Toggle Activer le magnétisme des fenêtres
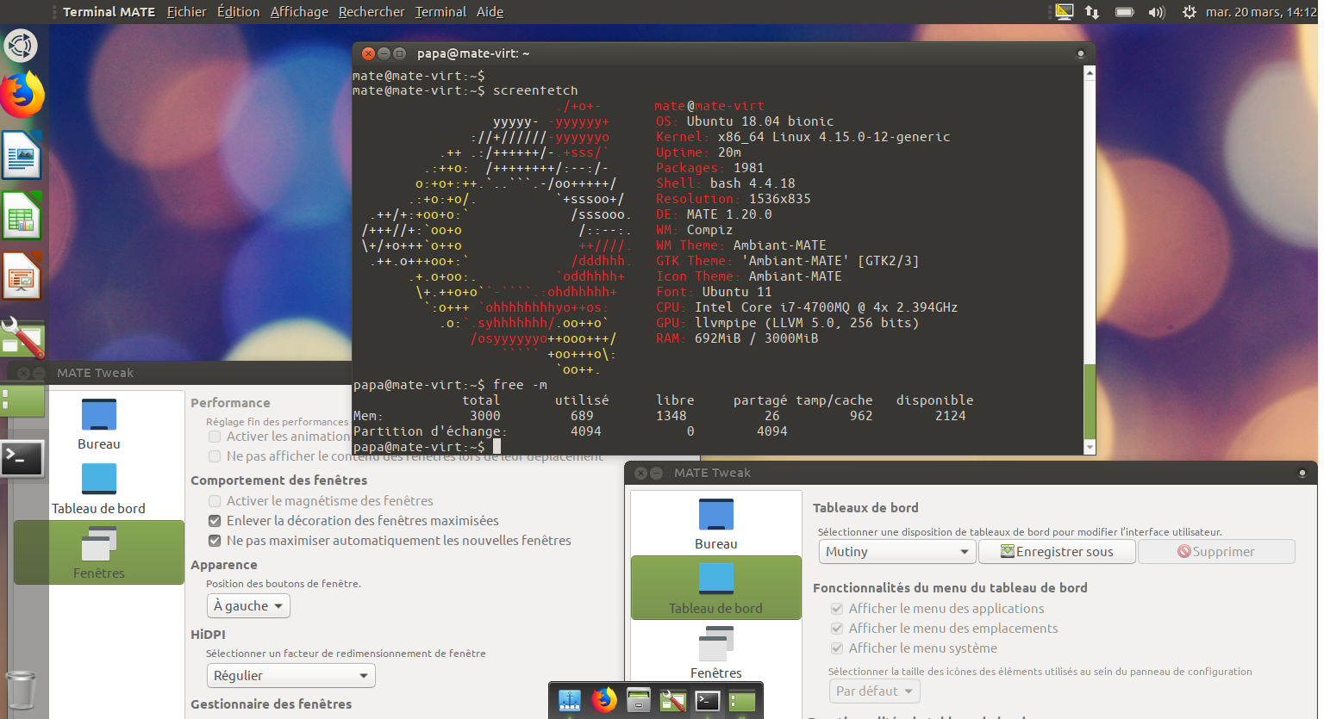The width and height of the screenshot is (1324, 719). point(215,501)
